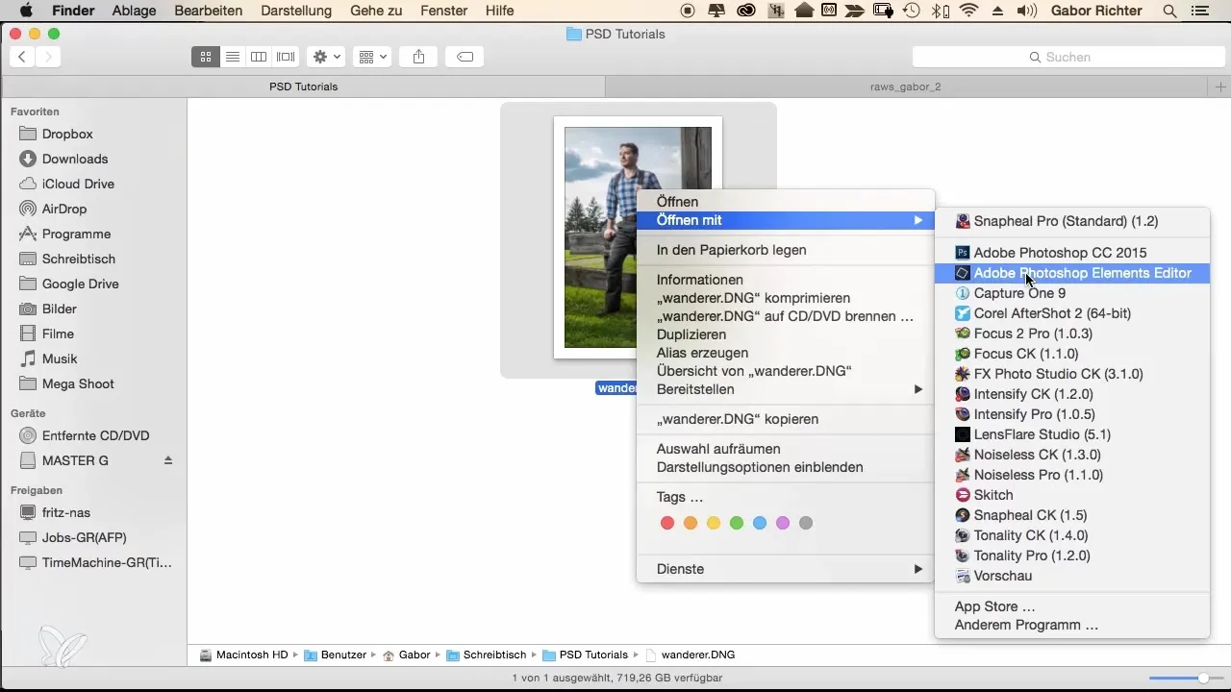Click the Share toolbar button
The height and width of the screenshot is (692, 1231).
pos(418,57)
